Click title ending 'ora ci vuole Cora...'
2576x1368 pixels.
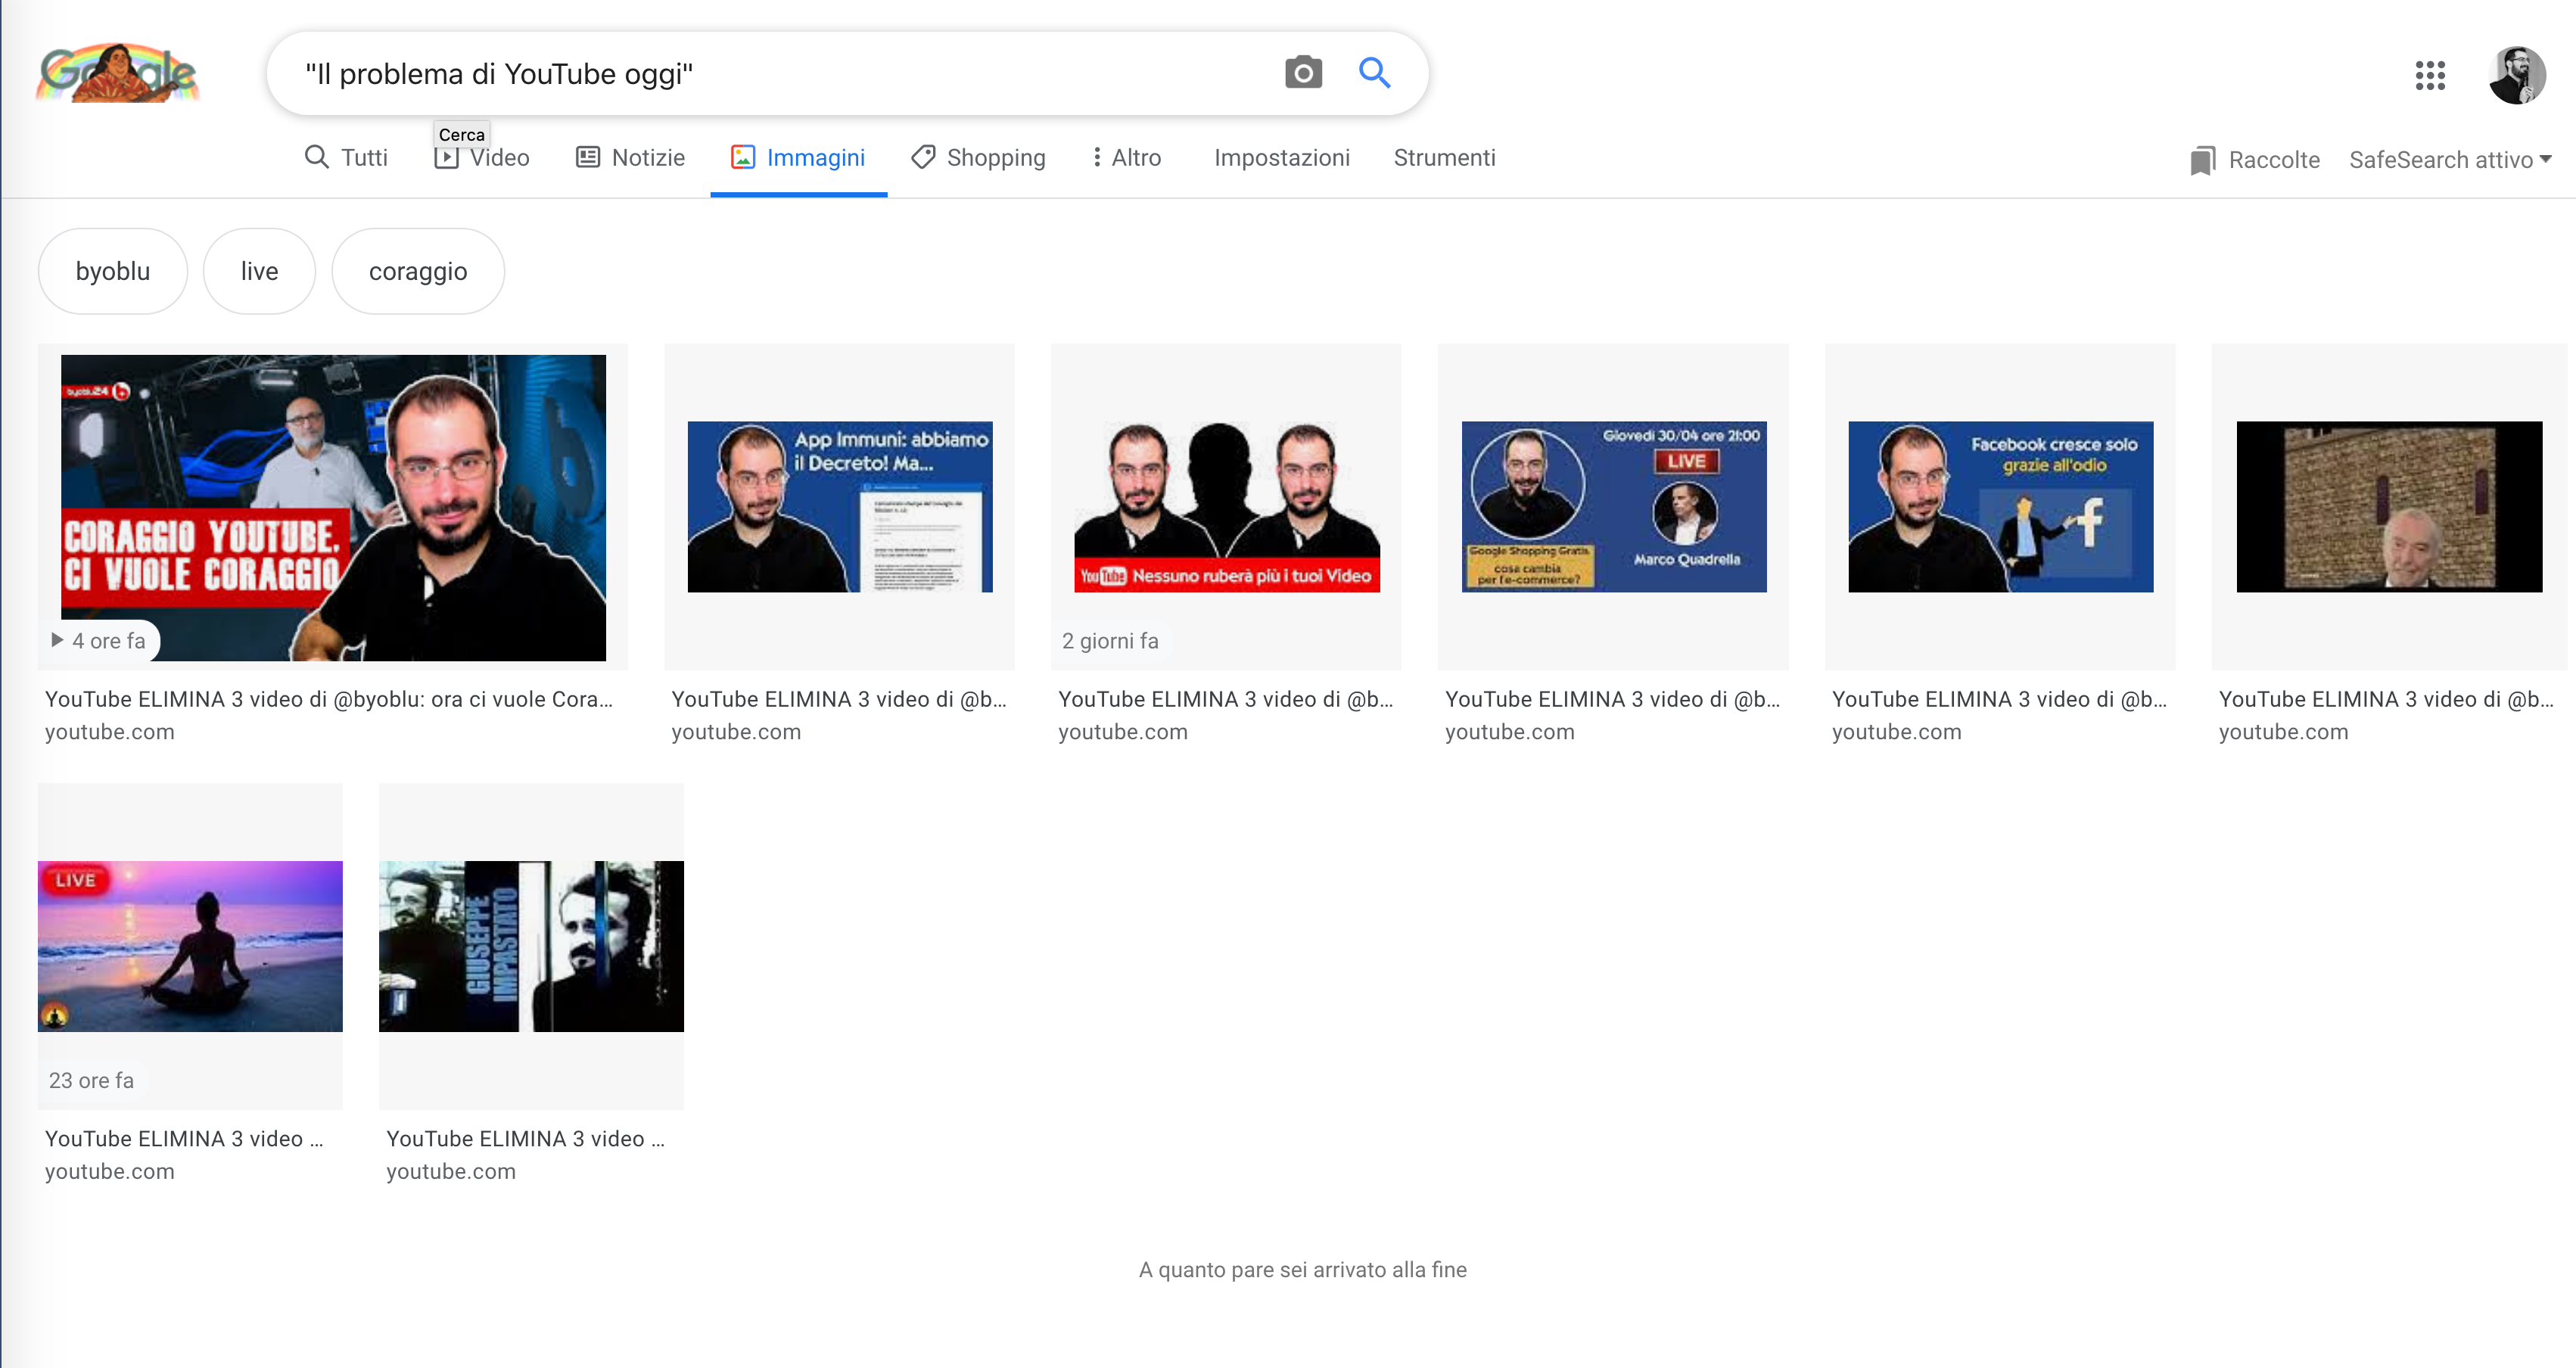[329, 699]
